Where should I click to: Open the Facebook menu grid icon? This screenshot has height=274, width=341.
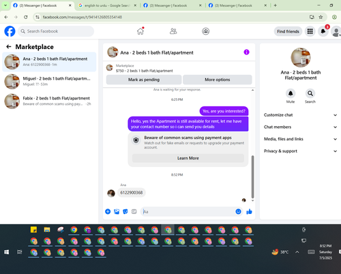[310, 31]
